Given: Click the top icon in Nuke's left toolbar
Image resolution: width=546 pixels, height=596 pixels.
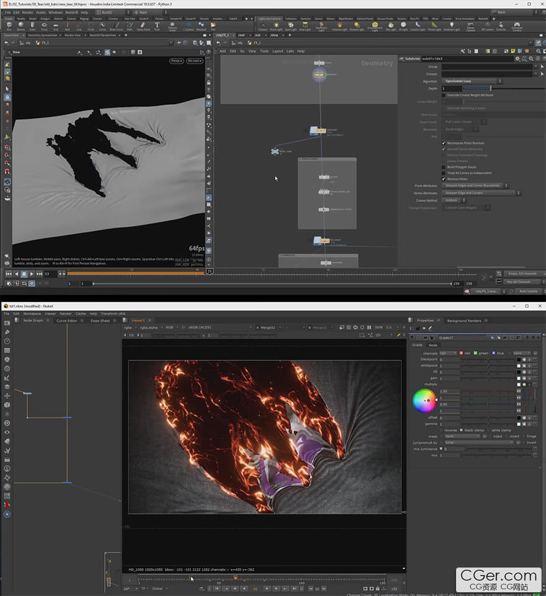Looking at the screenshot, I should click(7, 323).
